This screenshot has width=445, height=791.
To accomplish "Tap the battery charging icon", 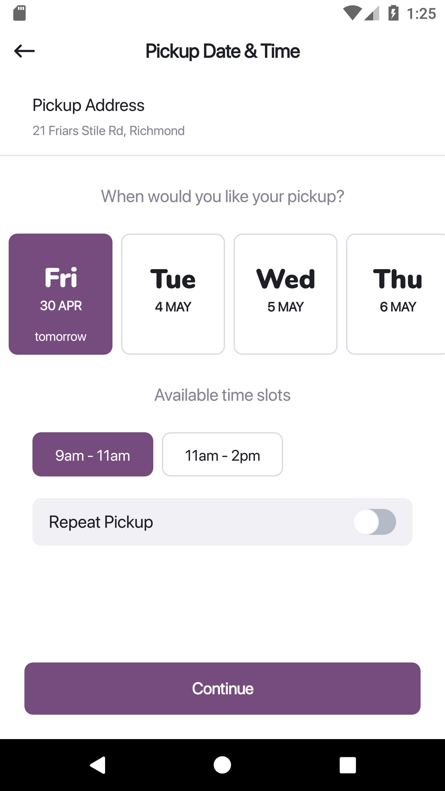I will 393,14.
